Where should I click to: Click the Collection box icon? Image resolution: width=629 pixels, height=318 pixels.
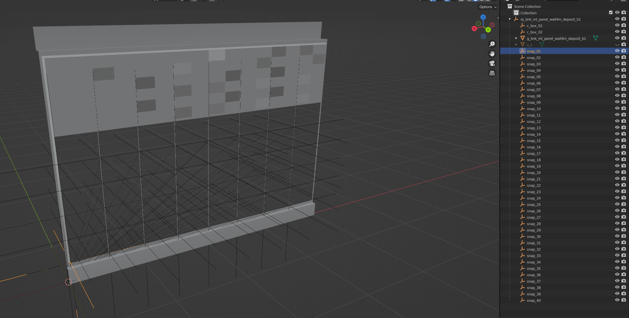point(516,13)
